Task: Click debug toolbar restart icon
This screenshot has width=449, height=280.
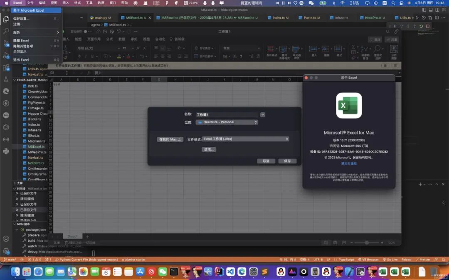Action: pyautogui.click(x=421, y=26)
